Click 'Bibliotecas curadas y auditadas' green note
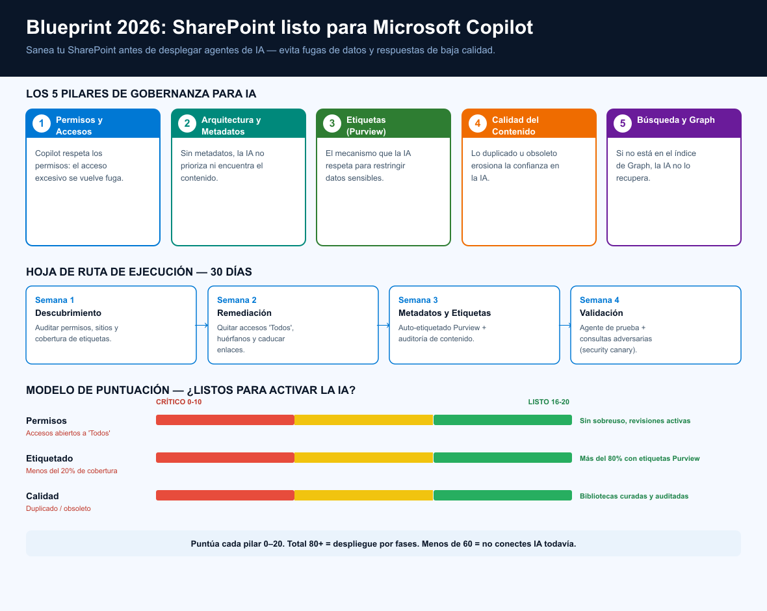Screen dimensions: 767x611 634,496
